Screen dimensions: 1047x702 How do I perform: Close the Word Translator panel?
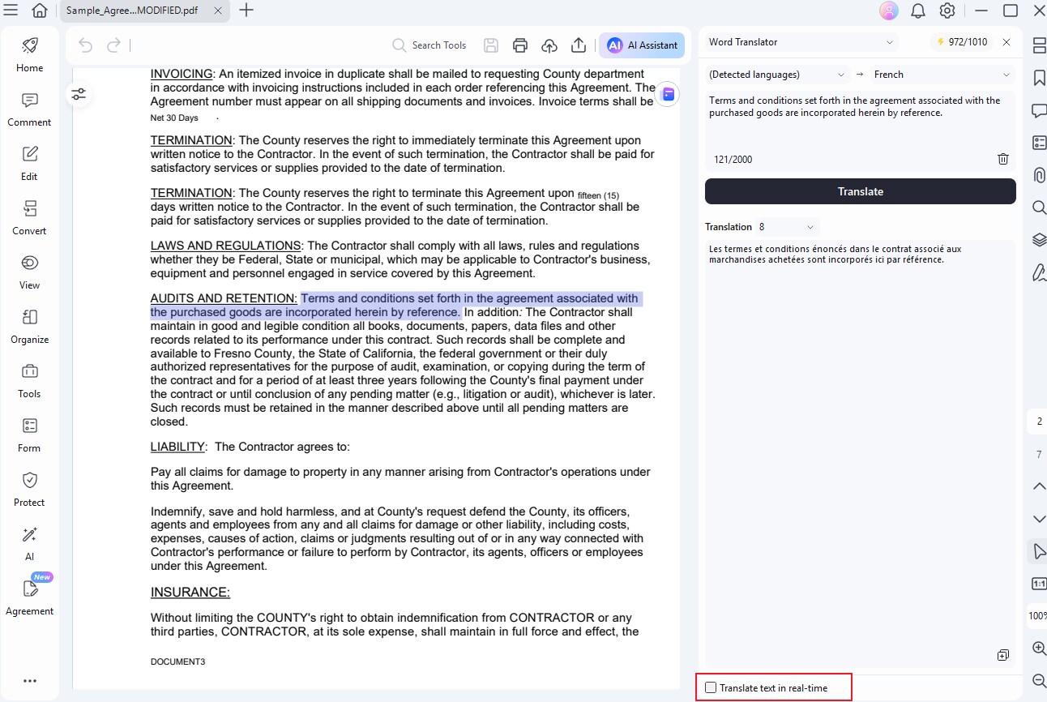[1006, 42]
